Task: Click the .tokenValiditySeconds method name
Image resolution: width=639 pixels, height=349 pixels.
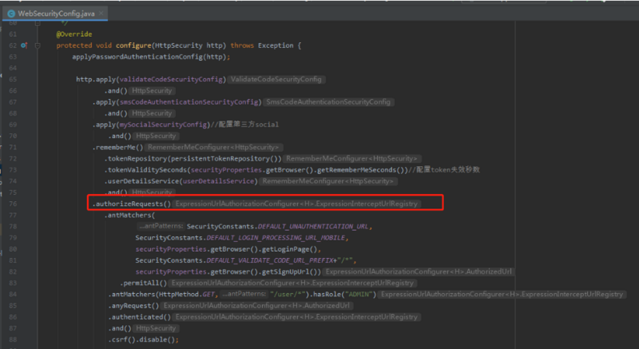Action: 146,170
